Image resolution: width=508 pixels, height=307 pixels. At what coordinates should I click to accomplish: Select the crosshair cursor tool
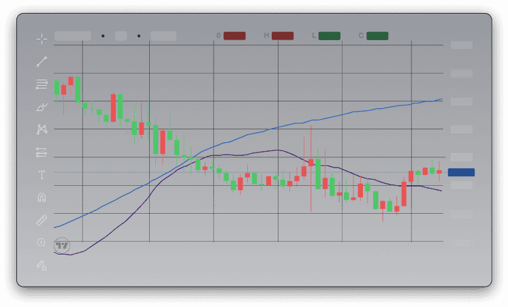[x=42, y=39]
